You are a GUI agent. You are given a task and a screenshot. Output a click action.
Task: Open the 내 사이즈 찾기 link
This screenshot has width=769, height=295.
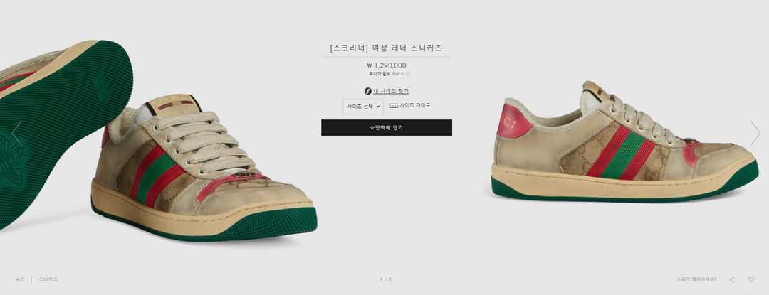click(391, 91)
